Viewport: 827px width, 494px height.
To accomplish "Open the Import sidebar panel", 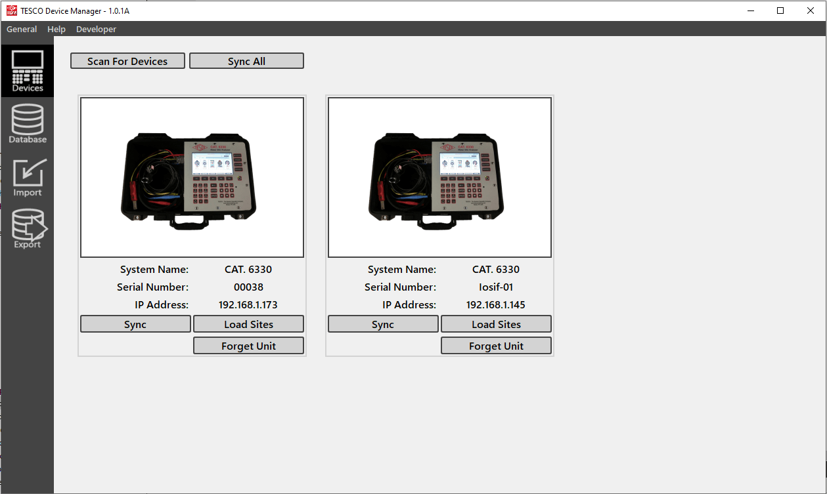I will [x=28, y=176].
